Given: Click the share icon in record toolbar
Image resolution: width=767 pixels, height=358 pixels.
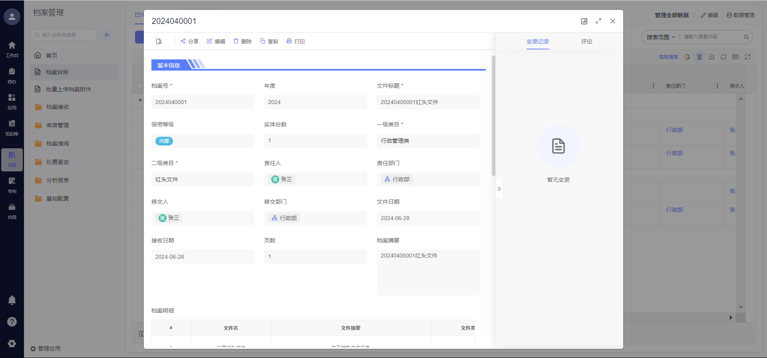Looking at the screenshot, I should 183,41.
